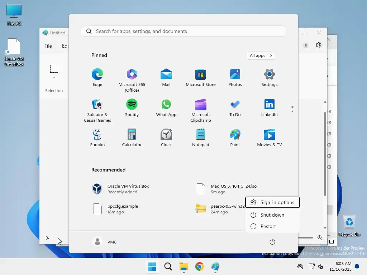Open taskbar Search
This screenshot has width=367, height=275.
(x=168, y=266)
